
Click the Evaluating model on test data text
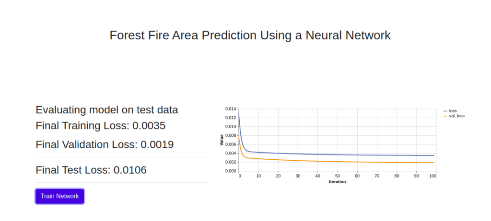[x=107, y=110]
